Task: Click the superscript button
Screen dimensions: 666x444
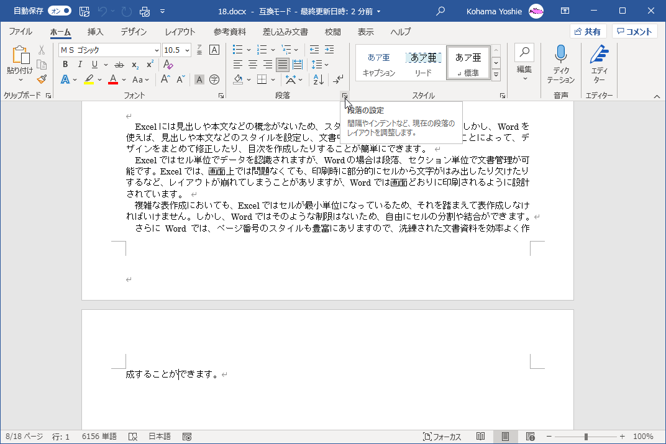Action: pos(150,65)
